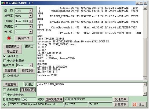This screenshot has height=109, width=149.
Task: Click the 选择发送文件 select file button
Action: click(x=54, y=99)
